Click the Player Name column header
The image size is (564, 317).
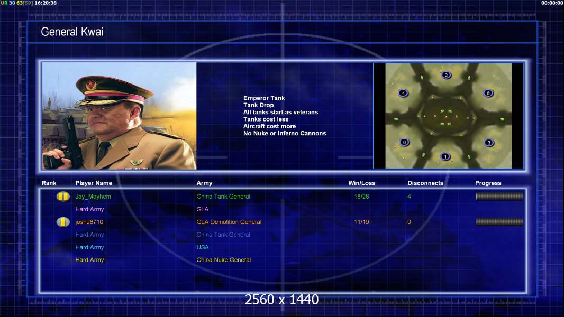94,183
